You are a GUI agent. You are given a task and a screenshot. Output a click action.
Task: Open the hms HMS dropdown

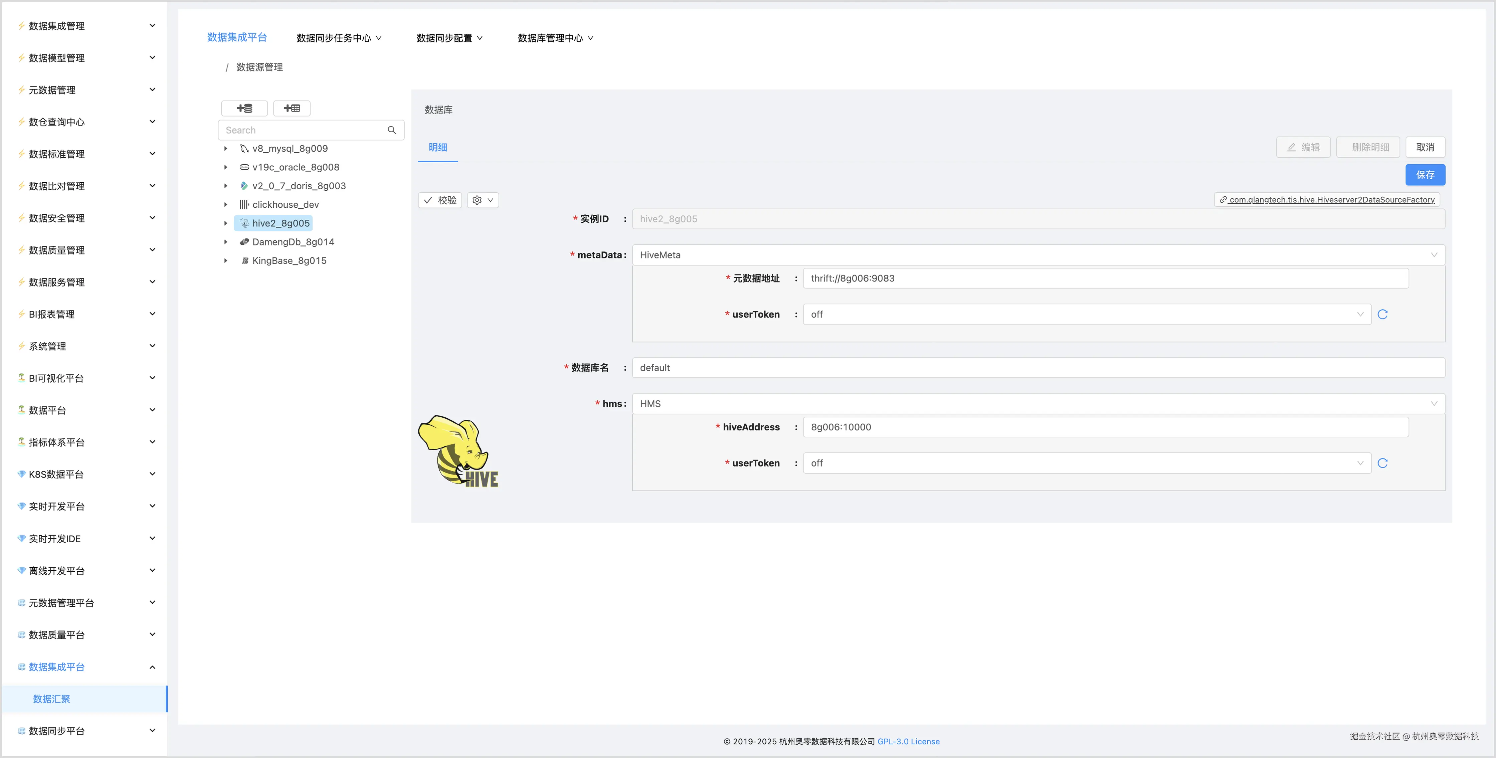[x=1435, y=403]
